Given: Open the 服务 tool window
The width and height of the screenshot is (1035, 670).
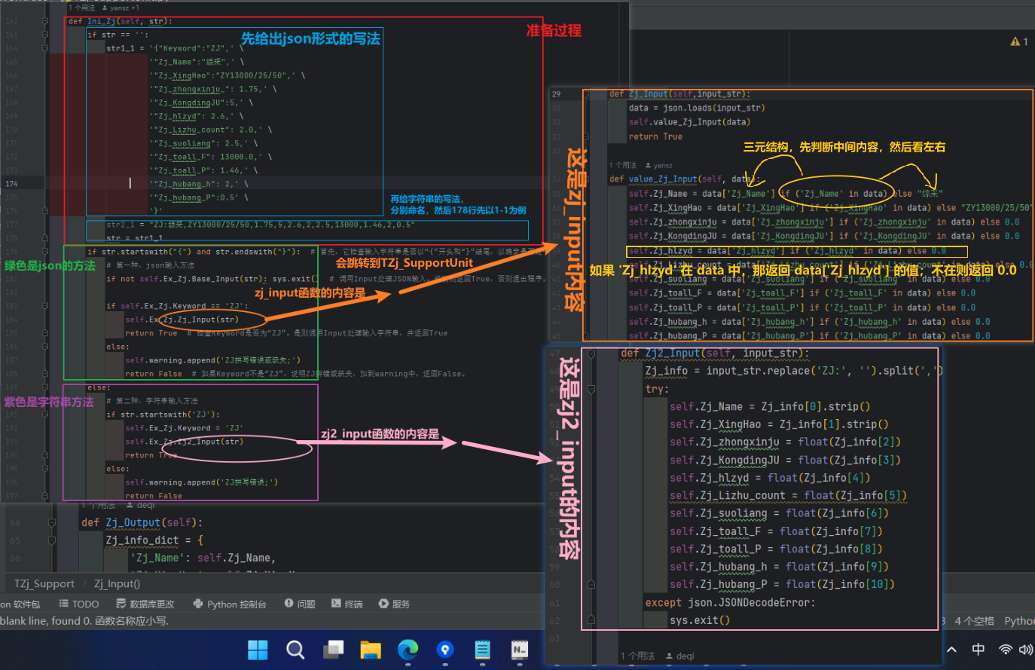Looking at the screenshot, I should (x=394, y=604).
